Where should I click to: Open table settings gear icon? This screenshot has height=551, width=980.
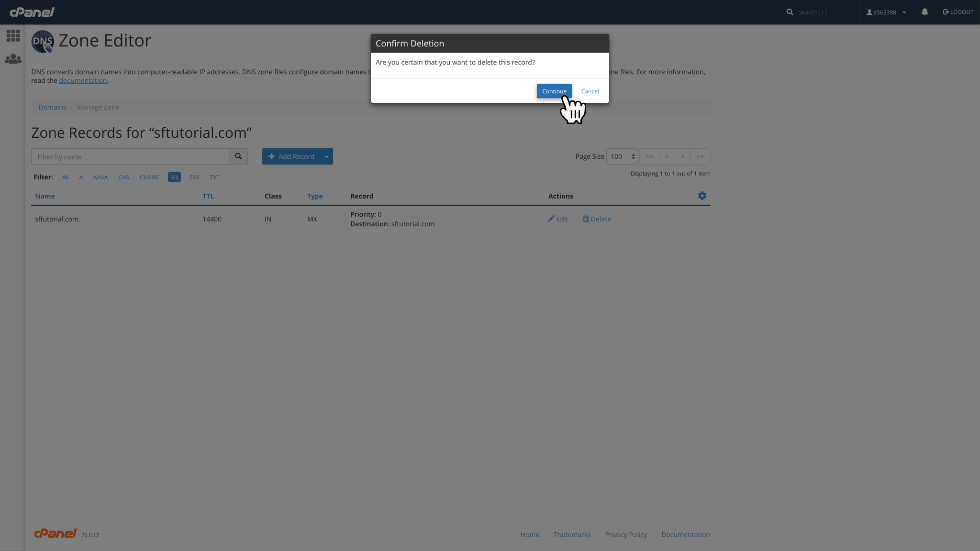702,196
